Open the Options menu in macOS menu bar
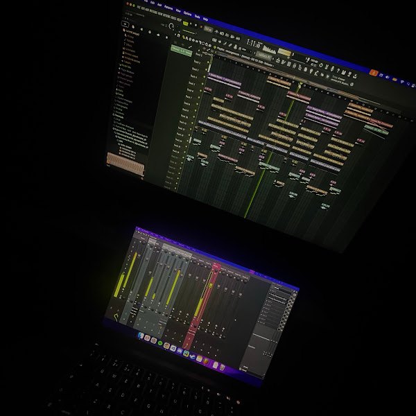The height and width of the screenshot is (416, 416). [187, 14]
